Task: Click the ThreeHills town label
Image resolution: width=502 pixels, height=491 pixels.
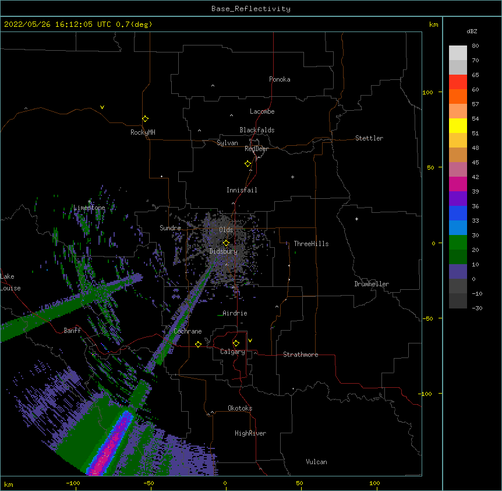Action: [x=311, y=244]
